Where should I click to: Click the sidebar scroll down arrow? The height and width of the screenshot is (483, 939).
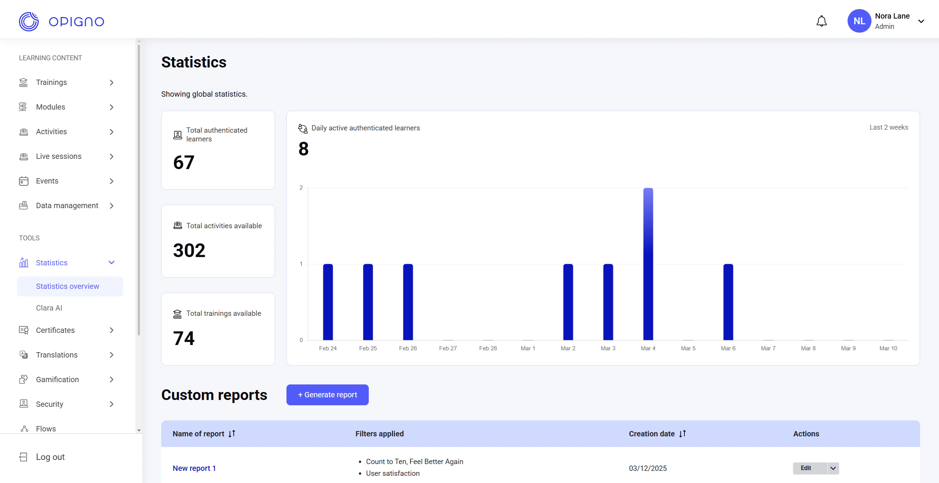[139, 430]
